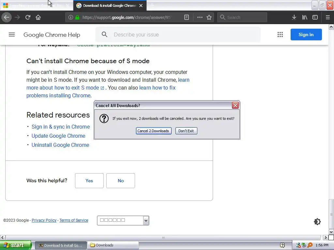The image size is (334, 250).
Task: Click the 1:56 PM taskbar clock
Action: click(x=322, y=245)
